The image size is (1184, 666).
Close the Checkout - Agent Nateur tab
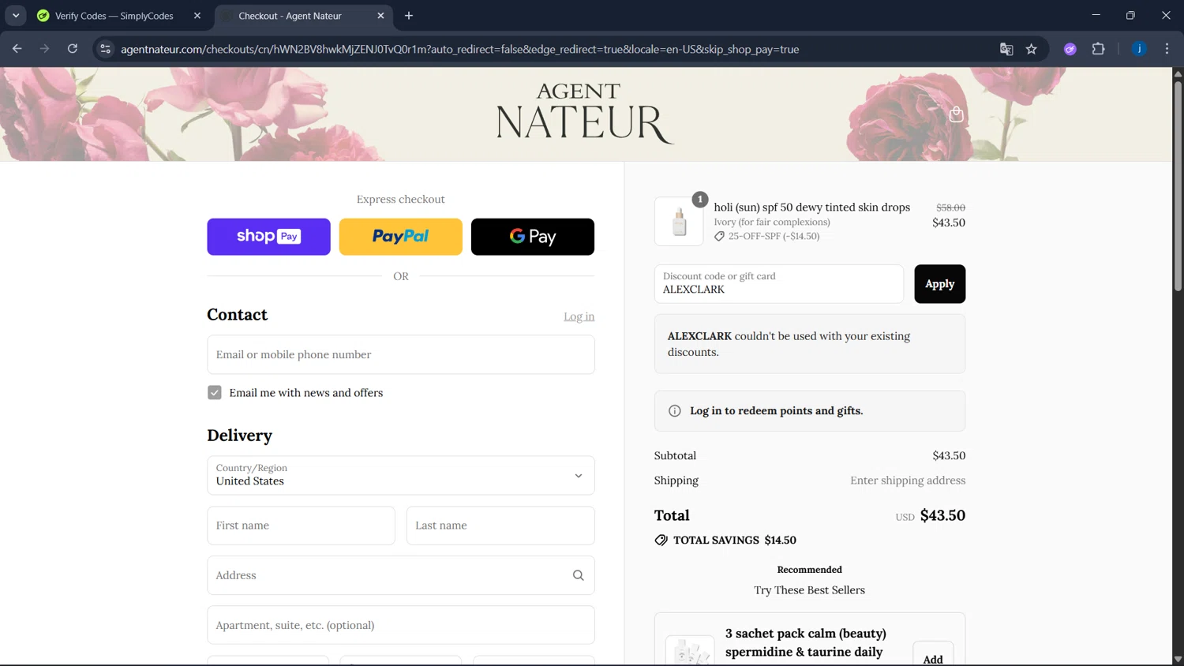click(380, 16)
